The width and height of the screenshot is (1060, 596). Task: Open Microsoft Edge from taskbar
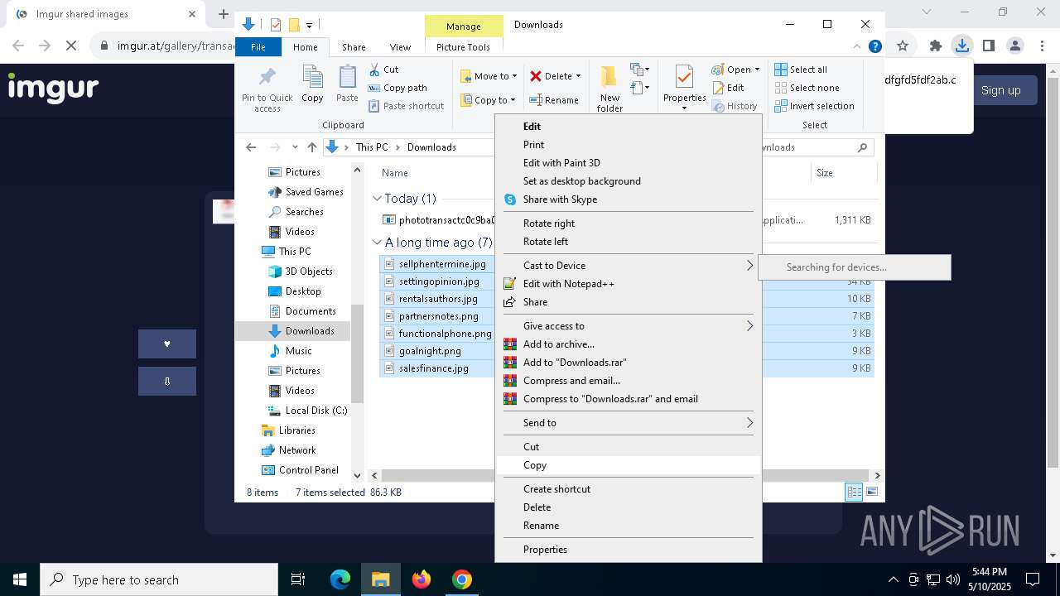pos(340,579)
